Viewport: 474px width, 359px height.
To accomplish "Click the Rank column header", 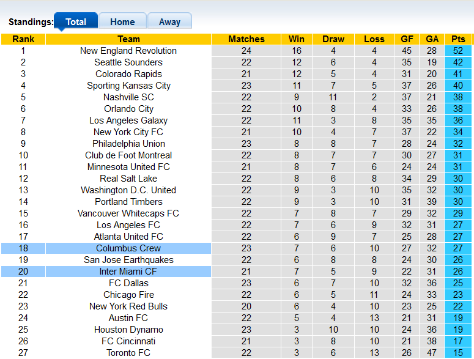I will (23, 39).
